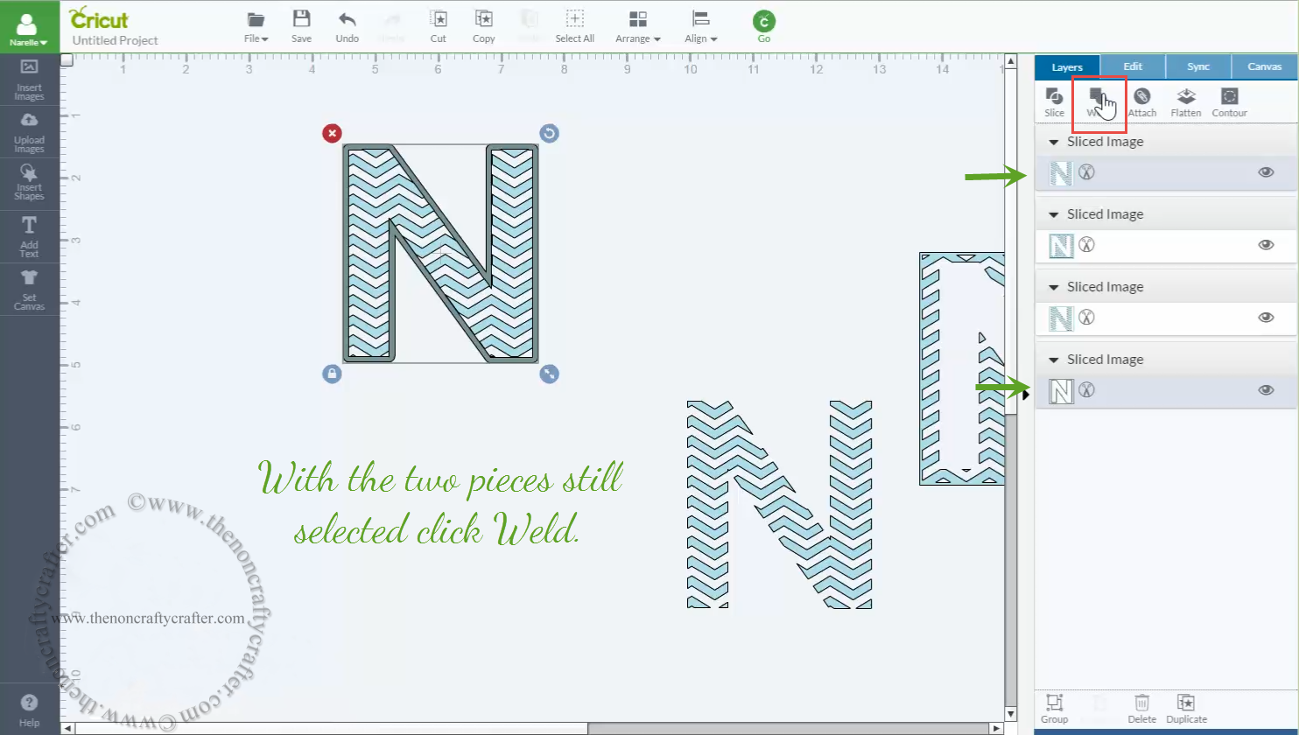Click Insert Shapes

pyautogui.click(x=29, y=182)
